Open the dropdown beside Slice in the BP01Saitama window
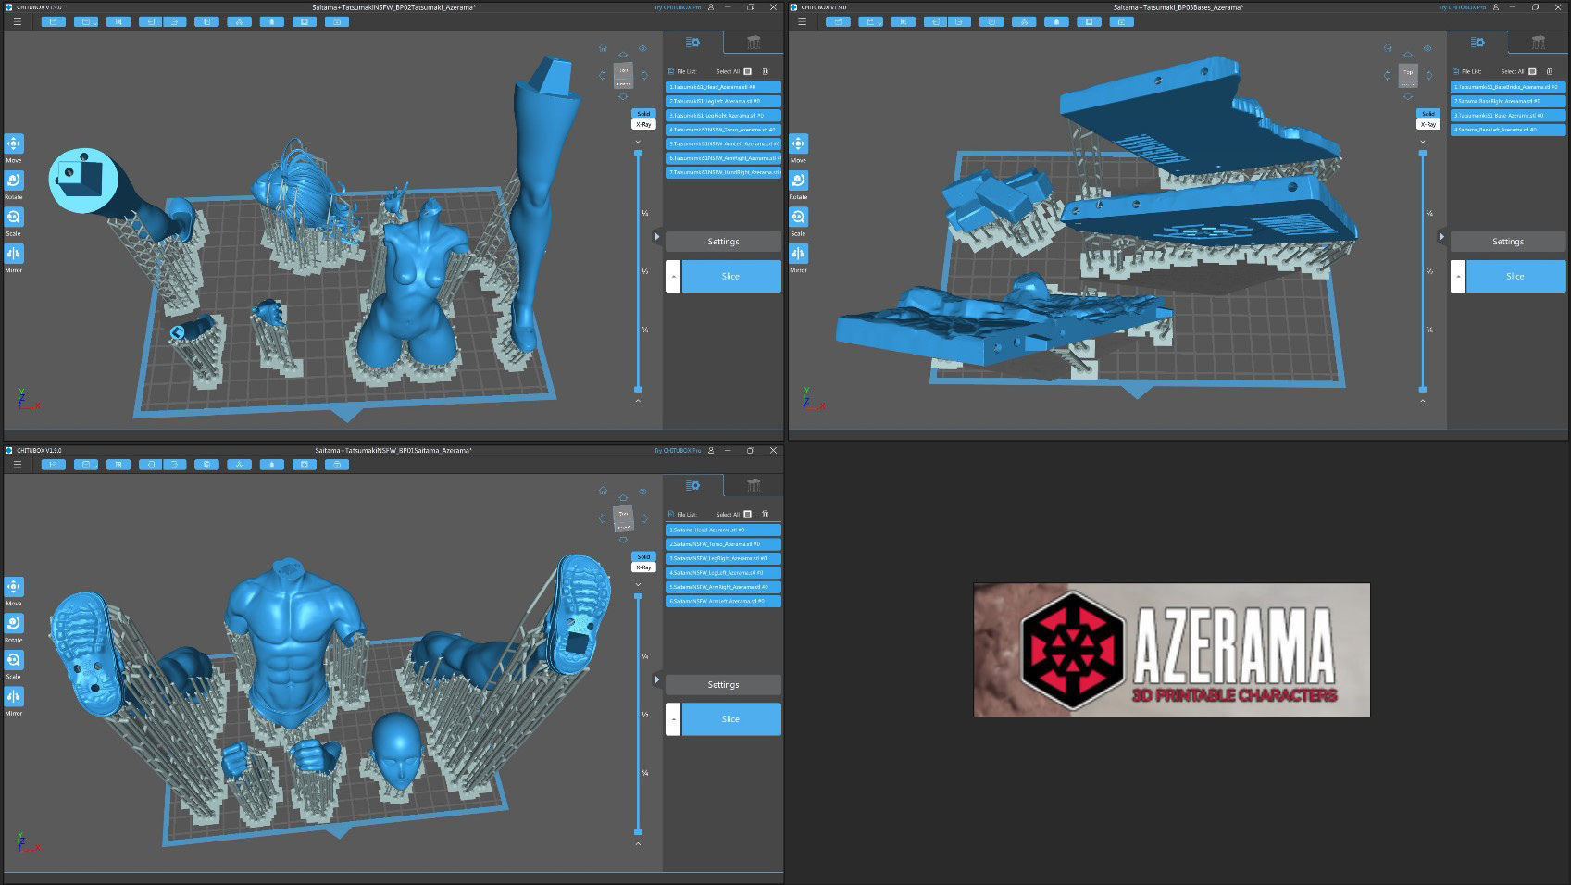This screenshot has height=885, width=1571. [x=673, y=719]
